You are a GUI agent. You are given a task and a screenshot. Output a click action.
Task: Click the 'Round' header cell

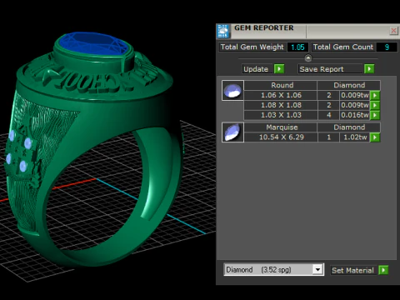(x=281, y=85)
